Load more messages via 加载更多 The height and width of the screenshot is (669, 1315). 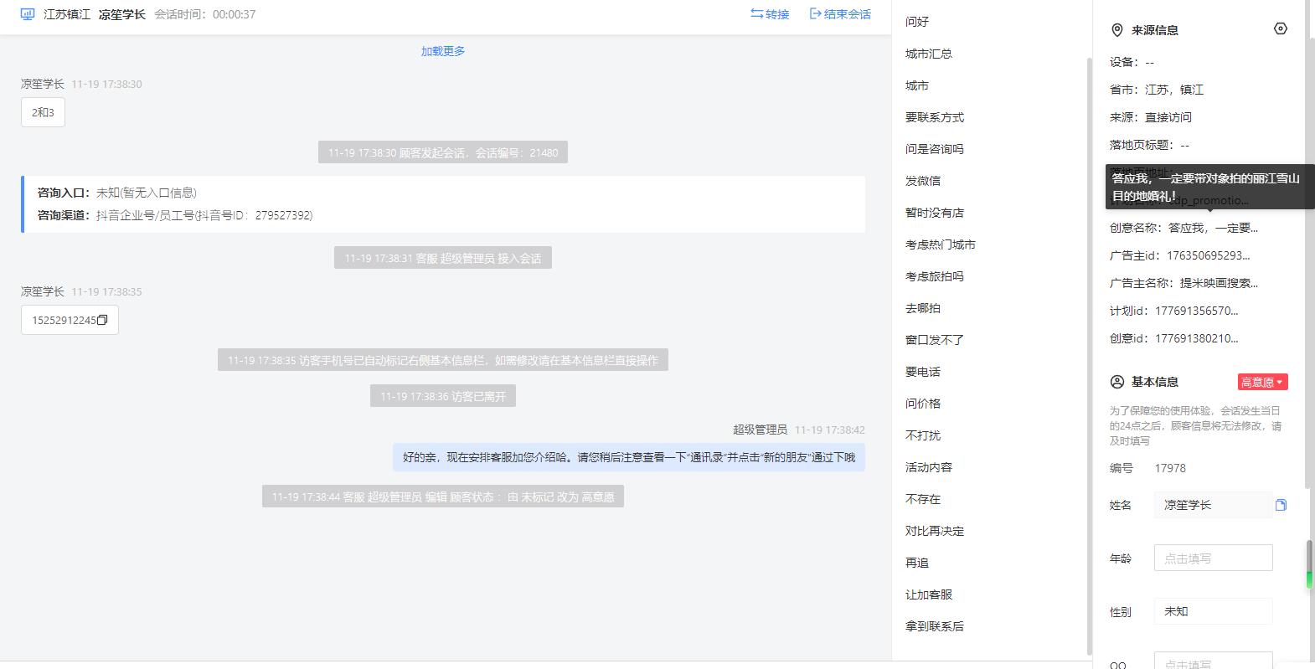[x=443, y=51]
